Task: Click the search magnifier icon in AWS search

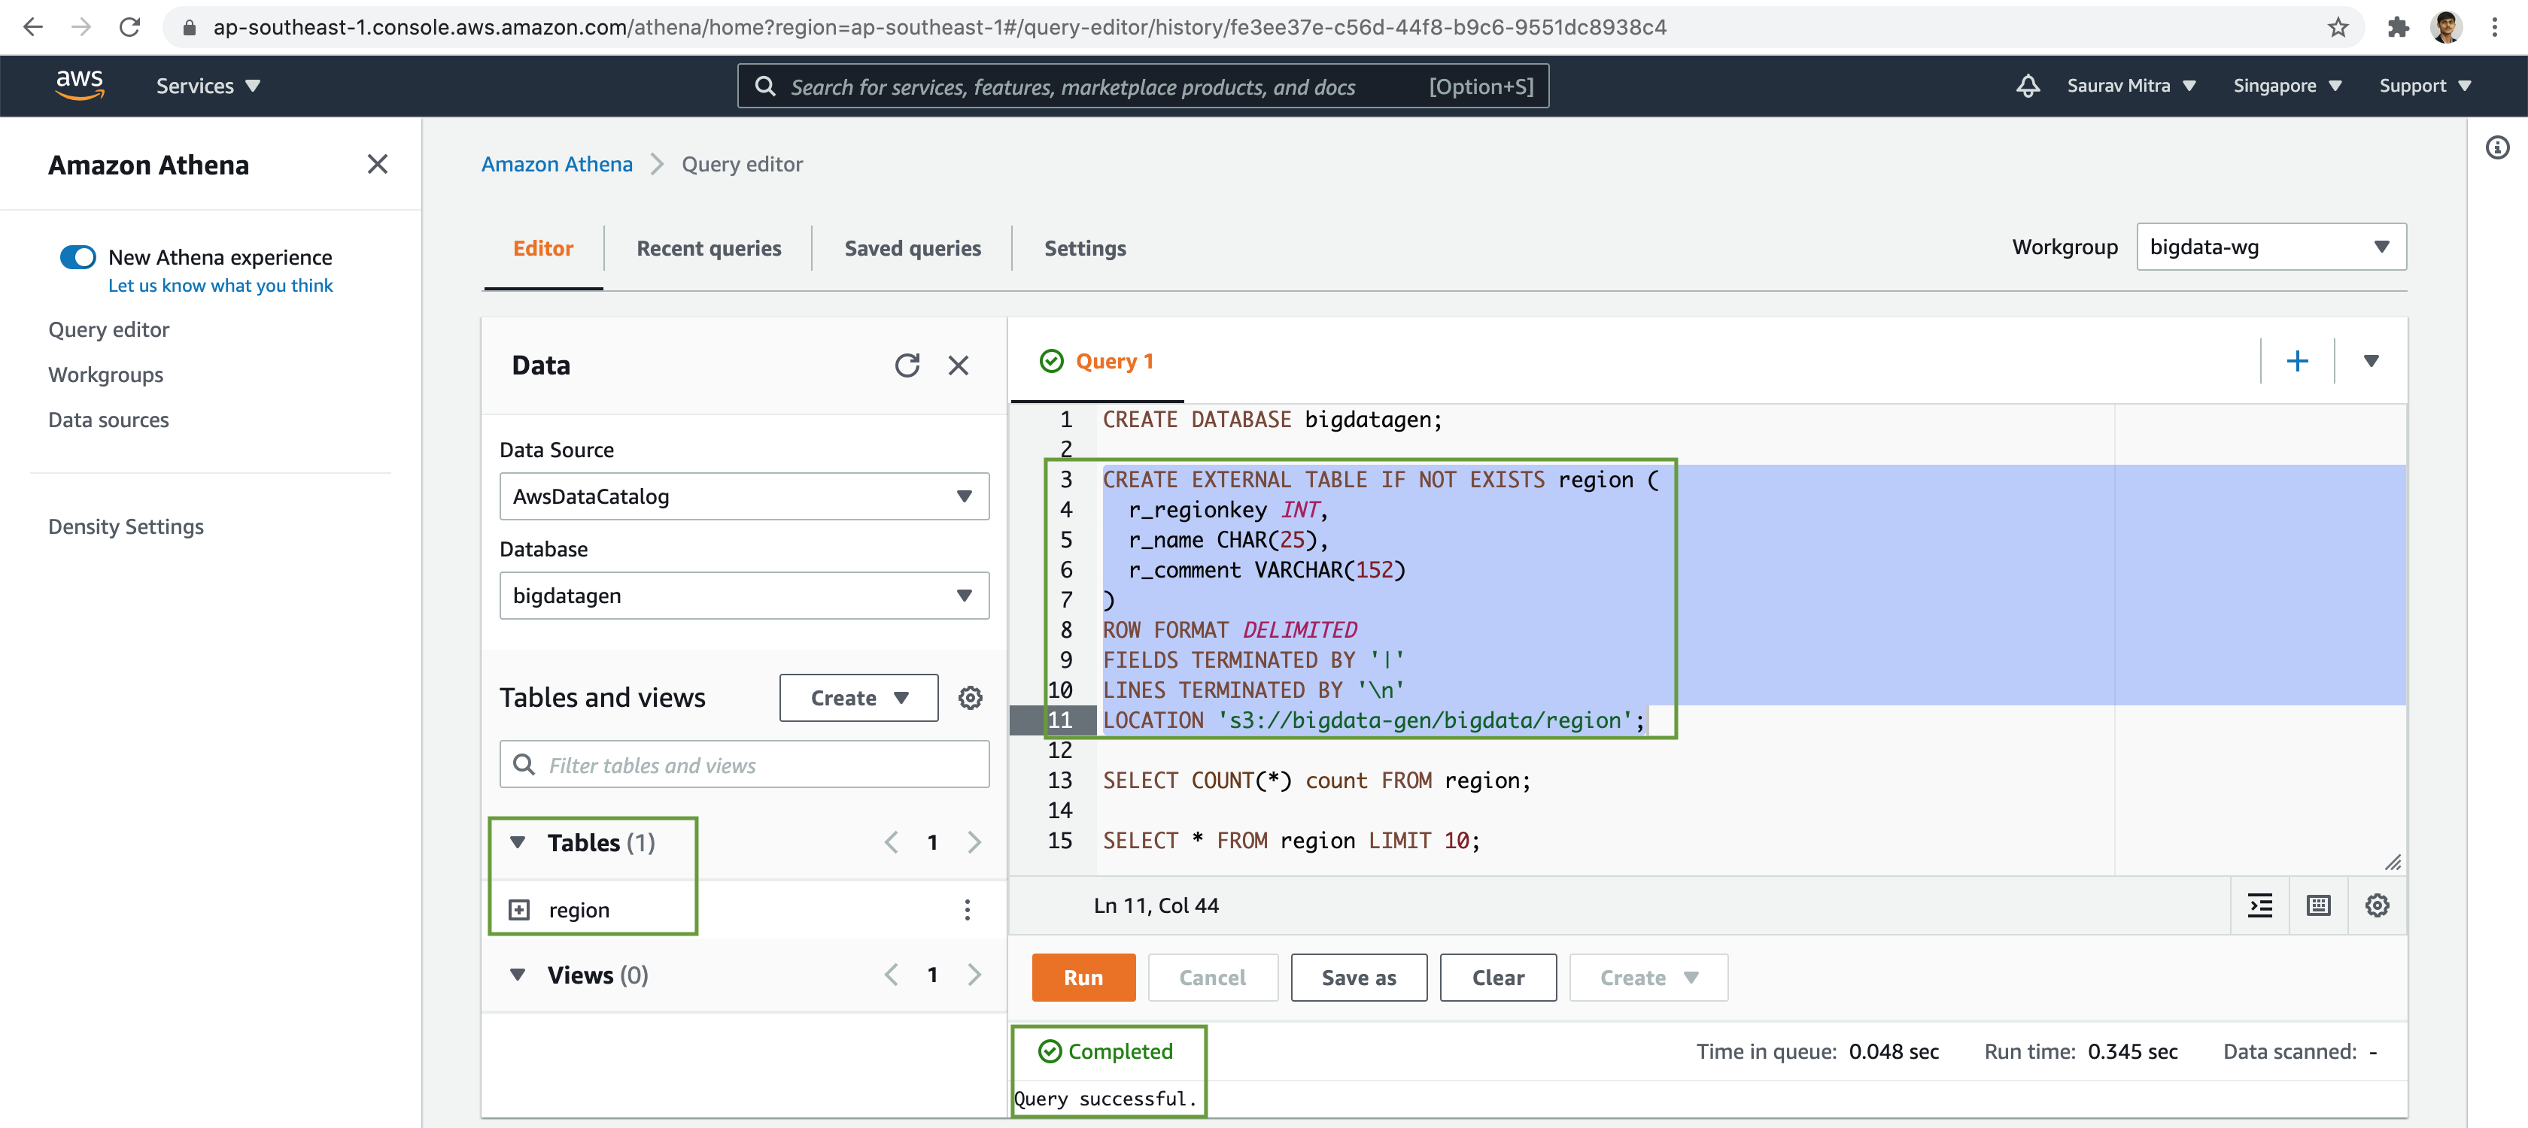Action: pos(764,86)
